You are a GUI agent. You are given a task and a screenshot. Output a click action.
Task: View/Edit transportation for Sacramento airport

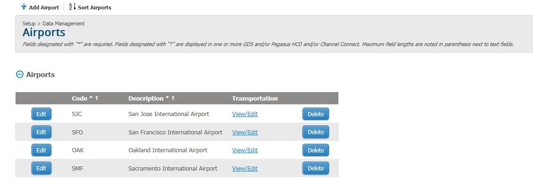[x=245, y=169]
